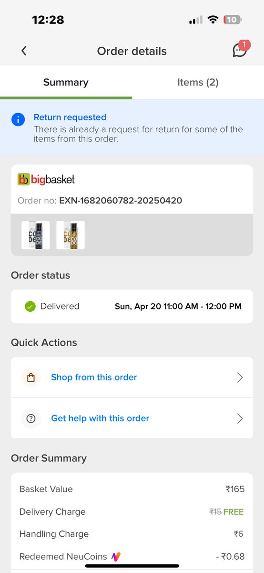This screenshot has width=264, height=573.
Task: Tap the blue info icon beside Return requested
Action: (x=18, y=119)
